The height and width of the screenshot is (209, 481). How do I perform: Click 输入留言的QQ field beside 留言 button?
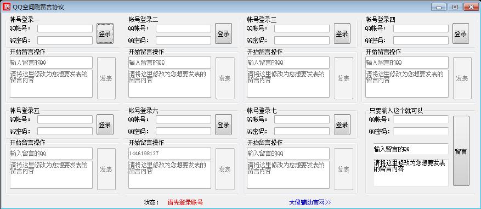click(411, 149)
